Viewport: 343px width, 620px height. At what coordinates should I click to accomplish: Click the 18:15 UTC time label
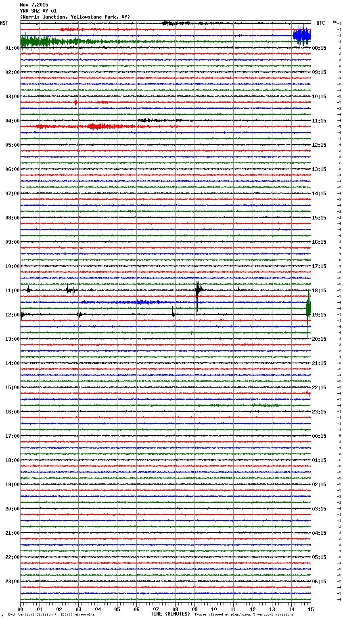pyautogui.click(x=319, y=291)
